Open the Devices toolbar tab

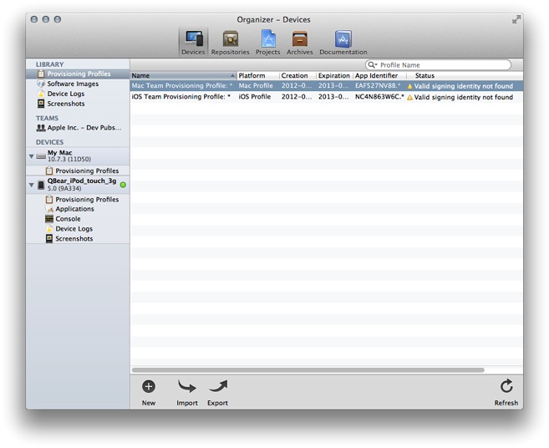[x=193, y=43]
